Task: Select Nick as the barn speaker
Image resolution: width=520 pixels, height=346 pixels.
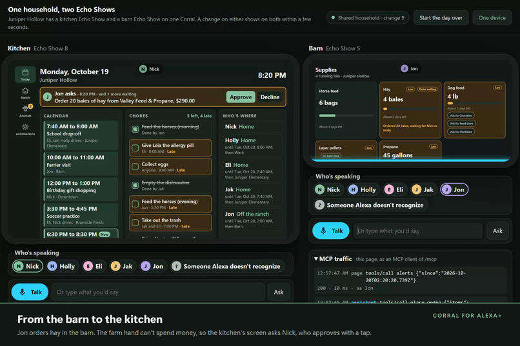Action: click(x=328, y=189)
